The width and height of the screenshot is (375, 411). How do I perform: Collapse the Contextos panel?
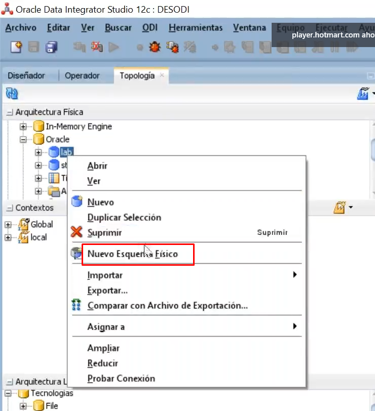10,208
